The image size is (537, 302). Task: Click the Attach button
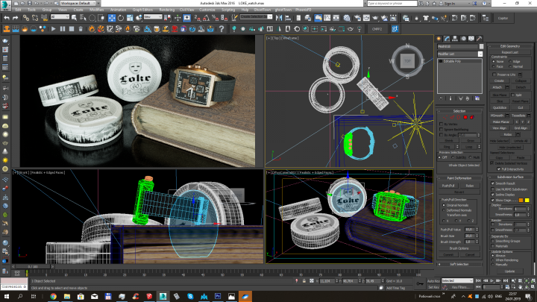497,87
